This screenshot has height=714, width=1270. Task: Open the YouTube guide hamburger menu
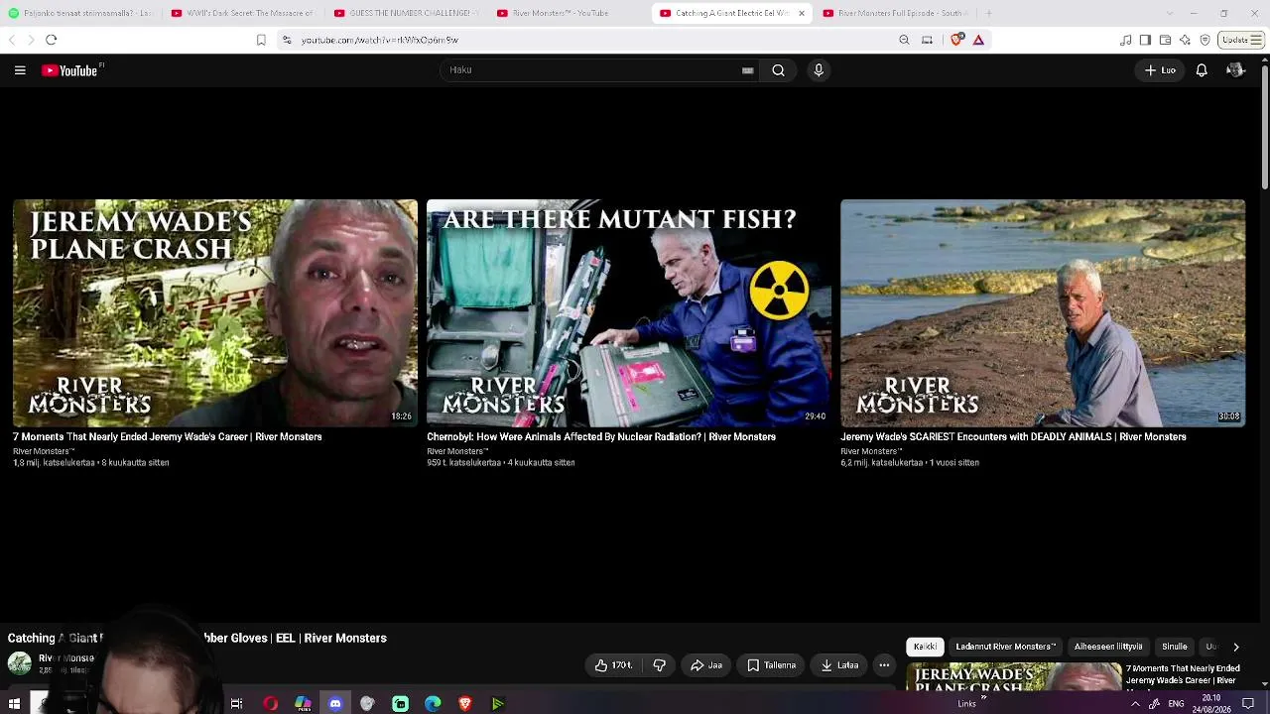tap(20, 70)
